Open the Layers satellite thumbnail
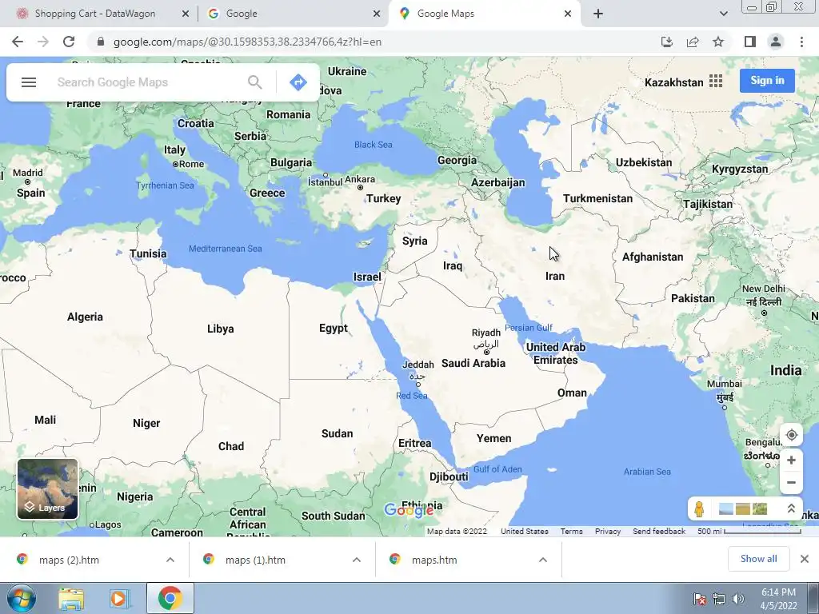This screenshot has height=614, width=819. tap(47, 488)
